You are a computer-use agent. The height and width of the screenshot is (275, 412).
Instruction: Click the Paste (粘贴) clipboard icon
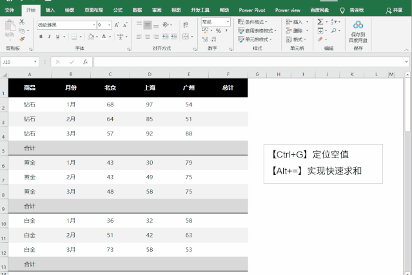10,26
